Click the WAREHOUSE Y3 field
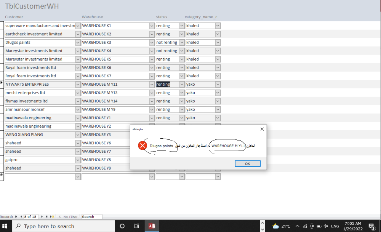Image resolution: width=381 pixels, height=232 pixels. click(x=106, y=134)
